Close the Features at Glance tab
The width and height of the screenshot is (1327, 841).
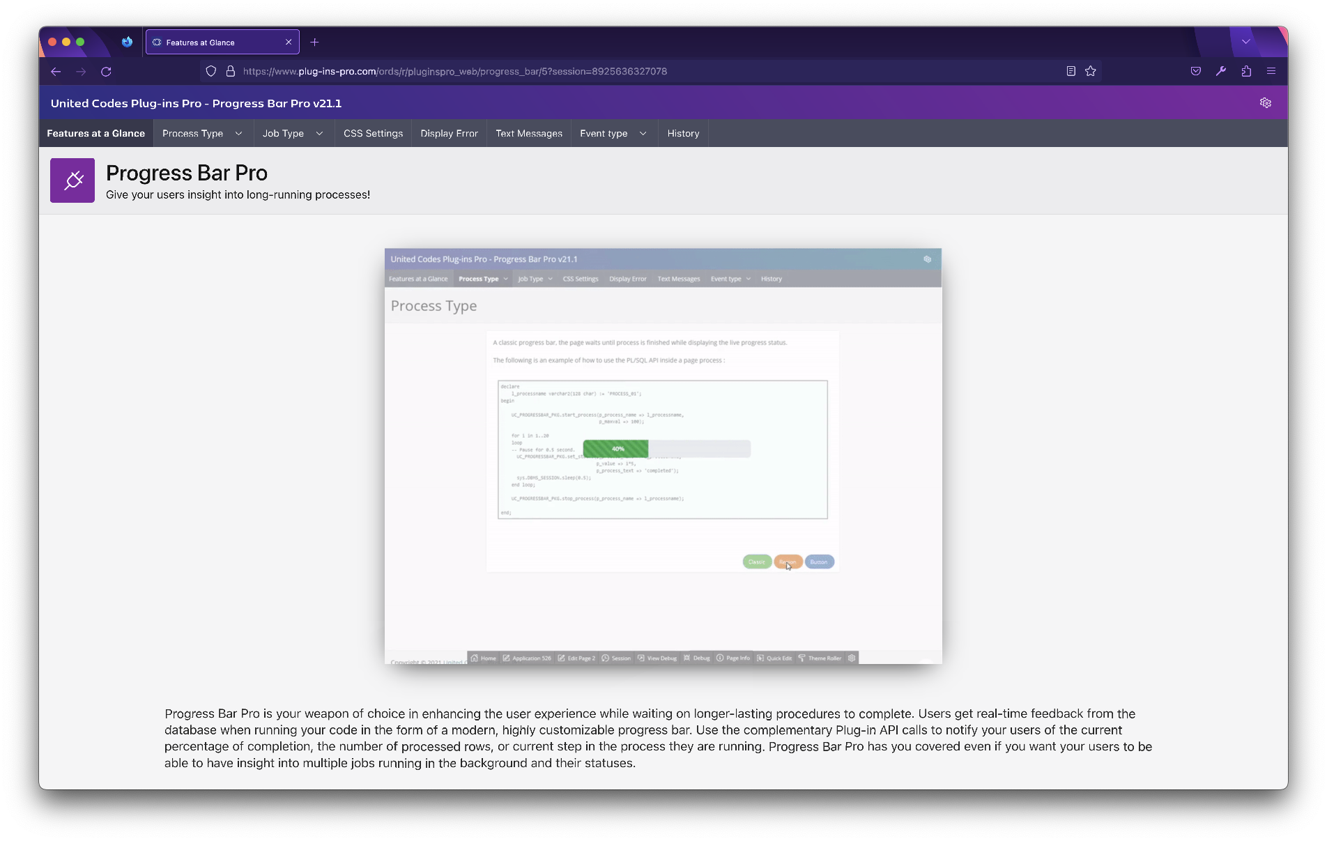(x=289, y=43)
